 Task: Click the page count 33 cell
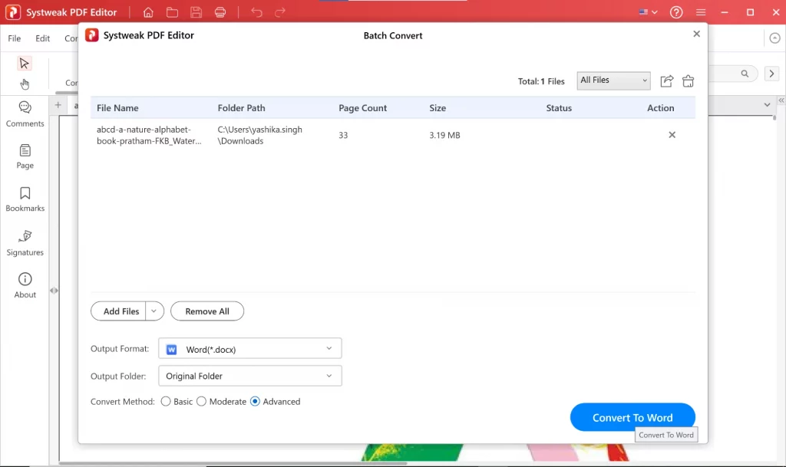[x=343, y=135]
